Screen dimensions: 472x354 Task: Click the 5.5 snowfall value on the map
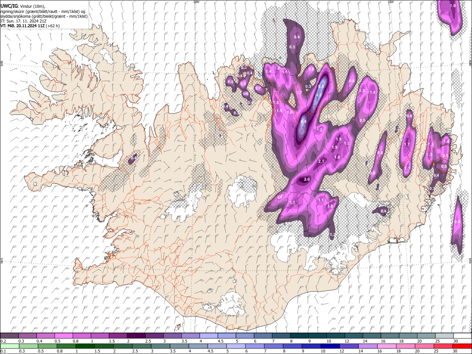pyautogui.click(x=321, y=86)
